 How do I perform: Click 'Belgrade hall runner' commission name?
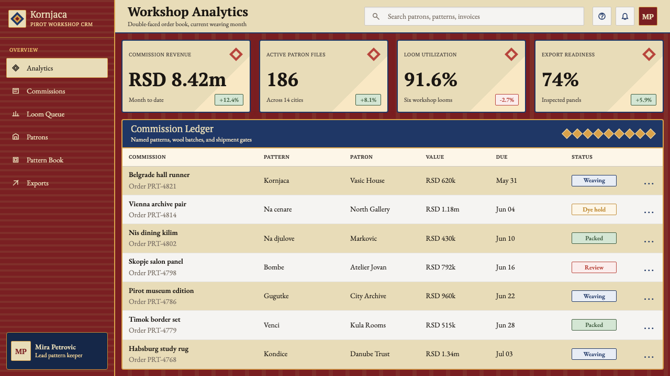pos(159,175)
